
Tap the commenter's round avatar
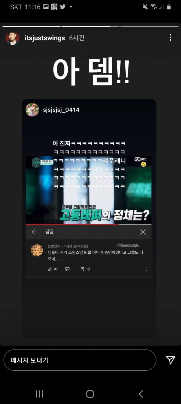click(x=37, y=250)
